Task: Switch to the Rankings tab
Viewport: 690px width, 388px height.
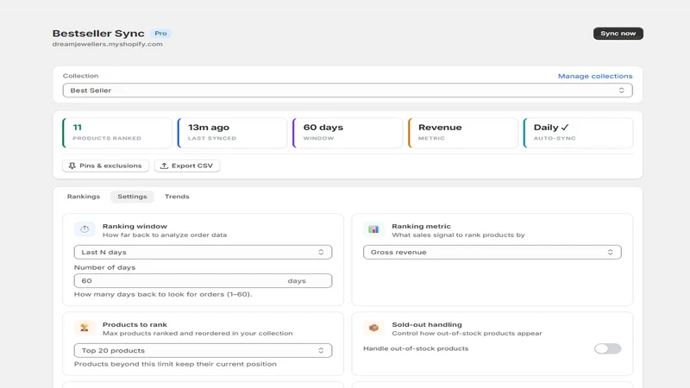Action: pyautogui.click(x=84, y=197)
